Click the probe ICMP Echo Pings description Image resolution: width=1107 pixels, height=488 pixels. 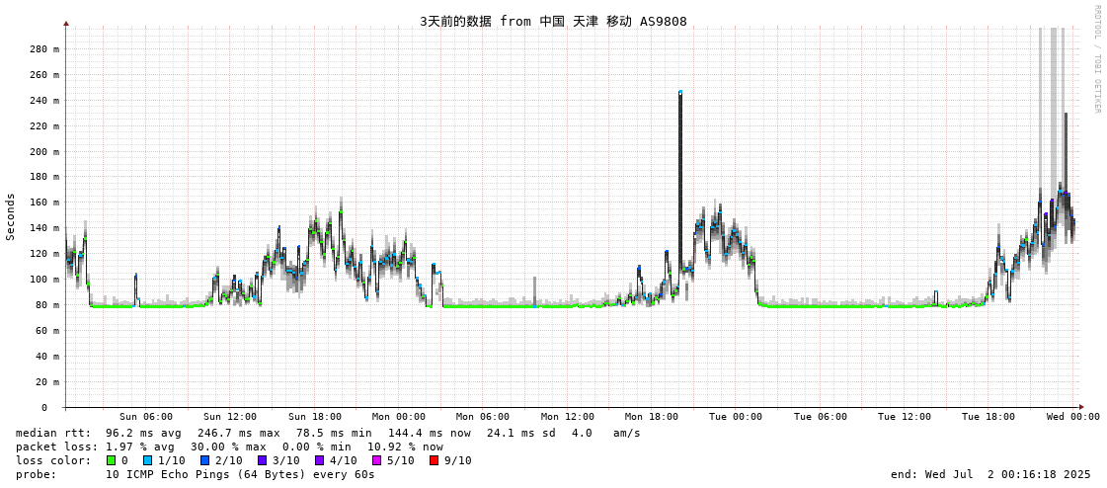[x=240, y=474]
